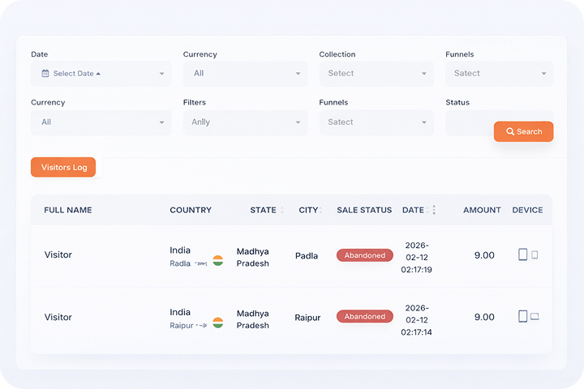Expand the top-row Funnels dropdown
This screenshot has width=584, height=389.
(499, 74)
